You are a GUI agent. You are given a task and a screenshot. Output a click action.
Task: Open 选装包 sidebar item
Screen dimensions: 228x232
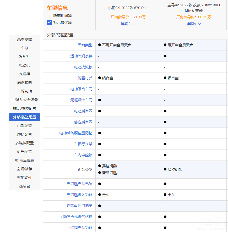25,186
